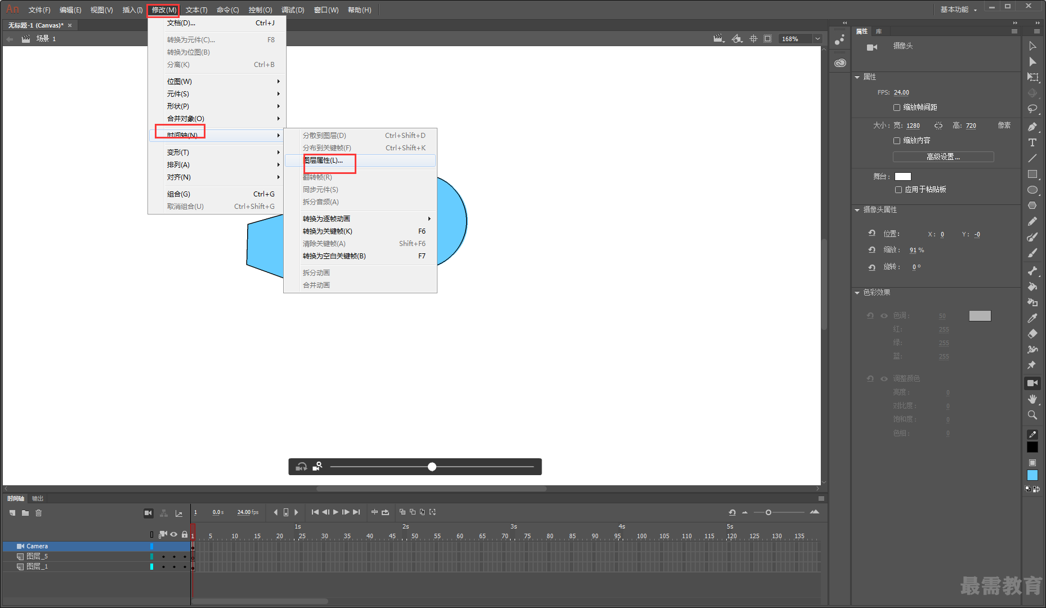Viewport: 1046px width, 608px height.
Task: Select the Pencil tool
Action: pos(1032,222)
